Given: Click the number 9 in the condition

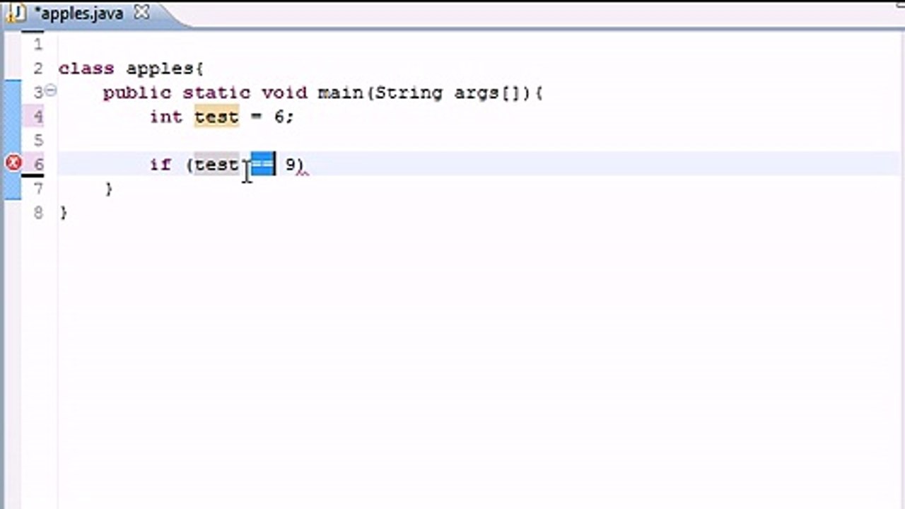Looking at the screenshot, I should pyautogui.click(x=290, y=164).
